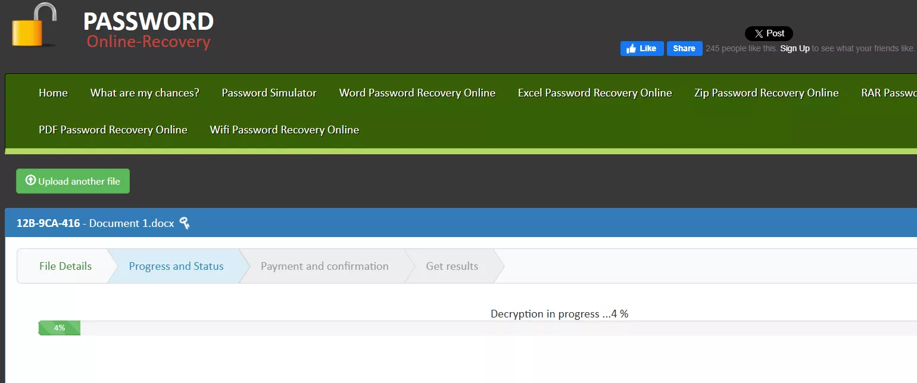Click the 4% decryption progress bar
Image resolution: width=917 pixels, height=383 pixels.
coord(60,328)
